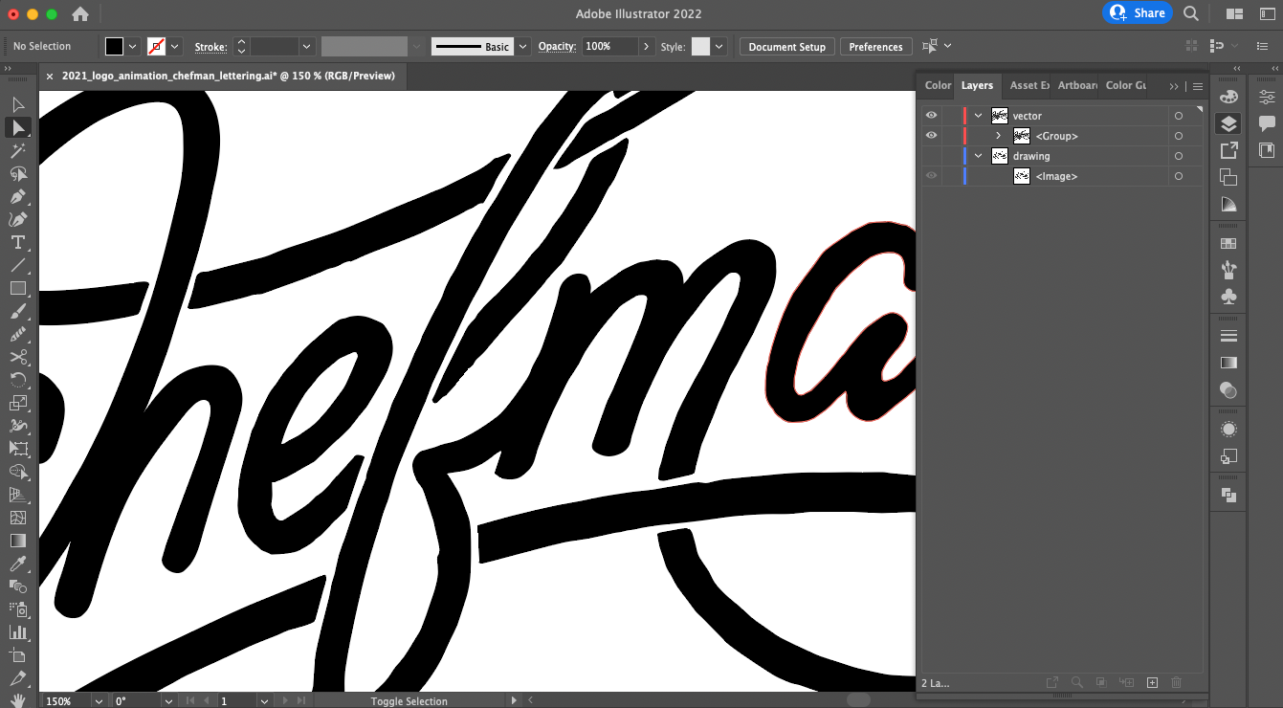The height and width of the screenshot is (708, 1283).
Task: Collapse the vector layer
Action: (978, 116)
